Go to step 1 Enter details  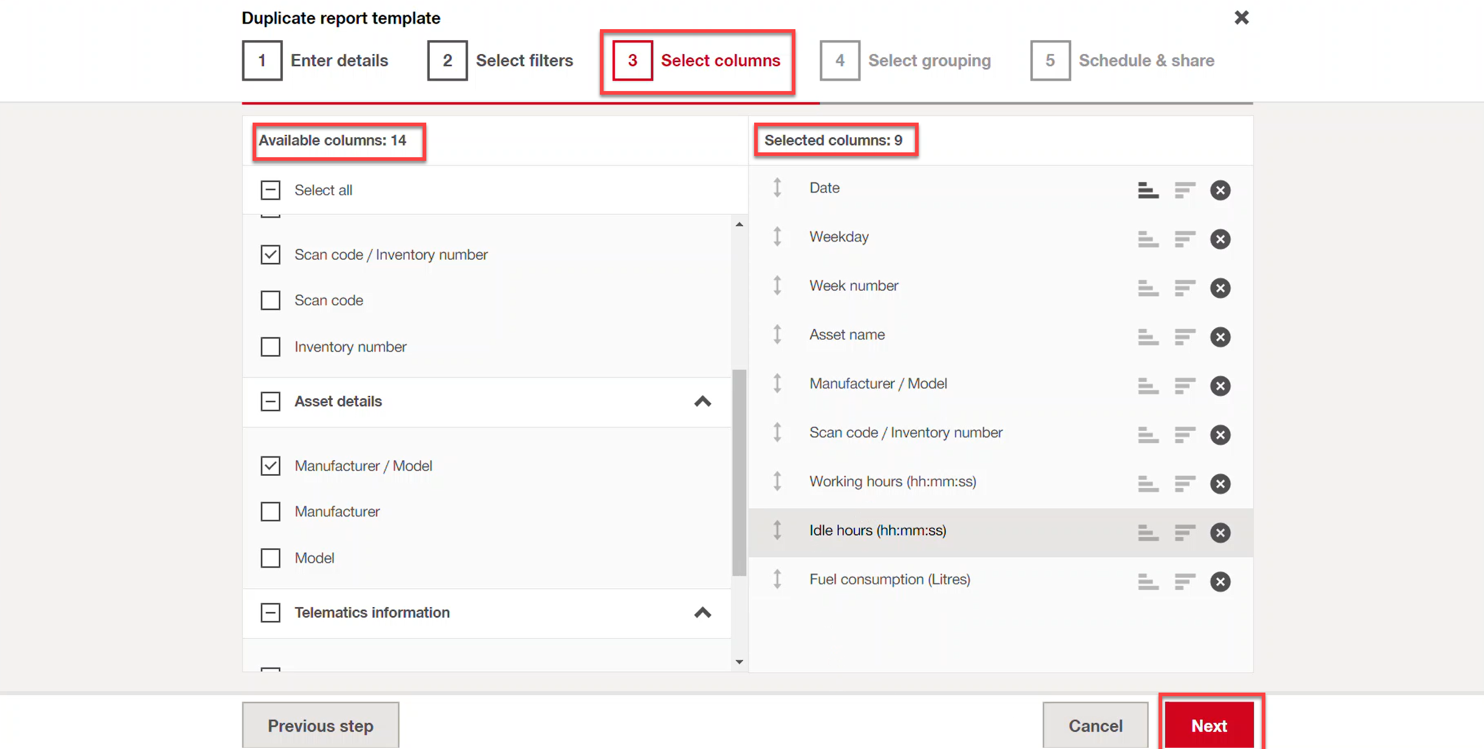[x=315, y=60]
